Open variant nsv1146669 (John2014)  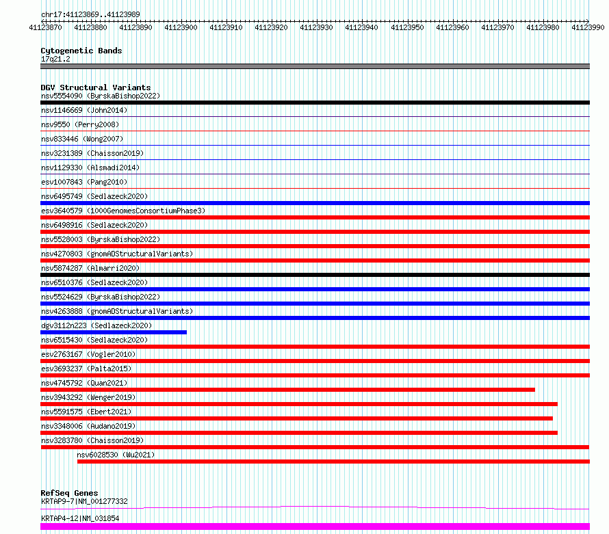tap(84, 110)
